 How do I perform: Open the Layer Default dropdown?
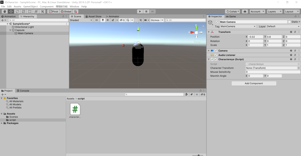283,27
